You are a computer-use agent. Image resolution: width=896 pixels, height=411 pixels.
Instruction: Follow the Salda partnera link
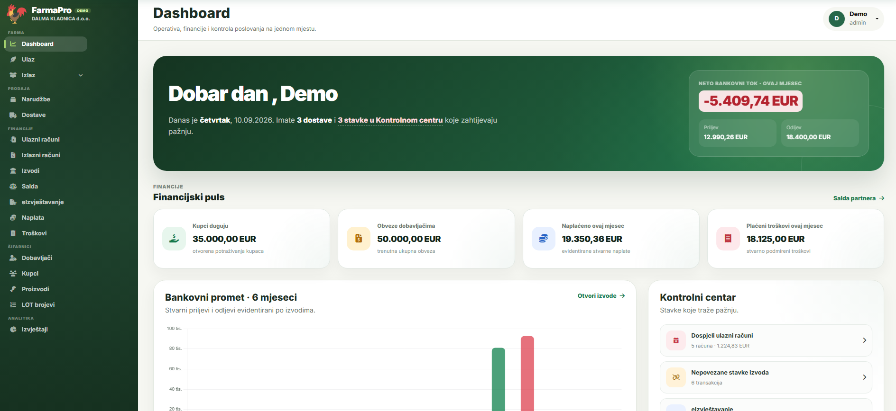[x=859, y=198]
